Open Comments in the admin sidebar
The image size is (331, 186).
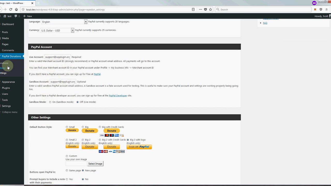coord(8,50)
